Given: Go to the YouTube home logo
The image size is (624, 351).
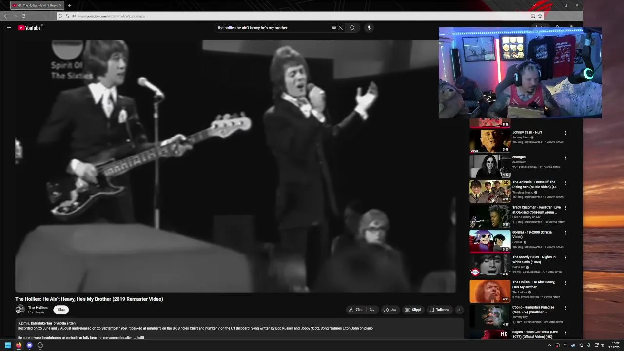Looking at the screenshot, I should tap(30, 28).
